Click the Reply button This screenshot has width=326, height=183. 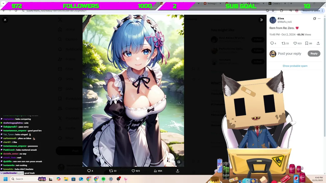tap(314, 54)
